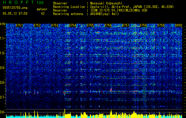Click the 0758 time marker
Screen dimensions: 186x118
[x=143, y=25]
